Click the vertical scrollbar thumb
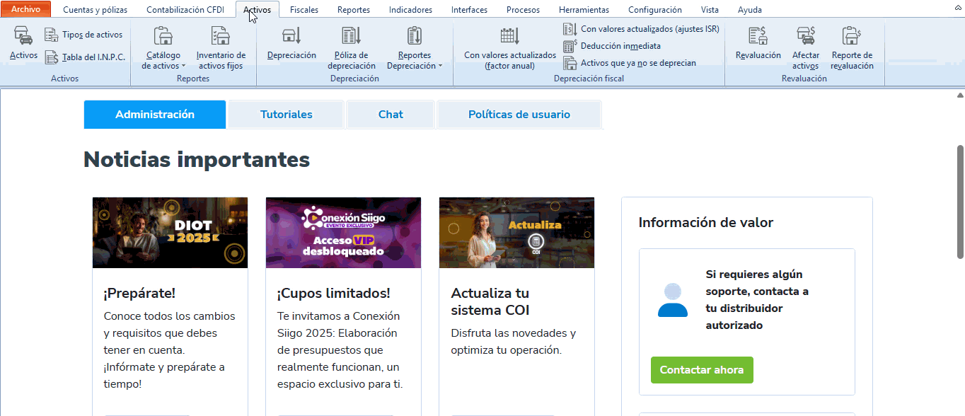This screenshot has width=965, height=416. point(960,185)
